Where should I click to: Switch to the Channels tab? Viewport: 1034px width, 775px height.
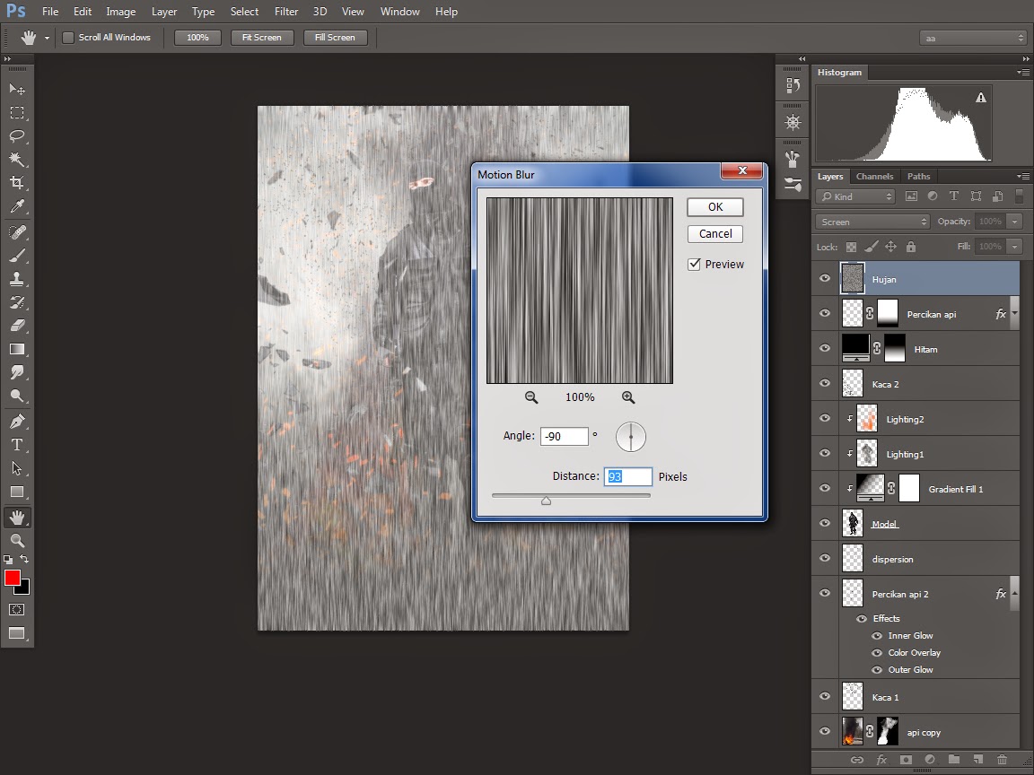point(874,177)
